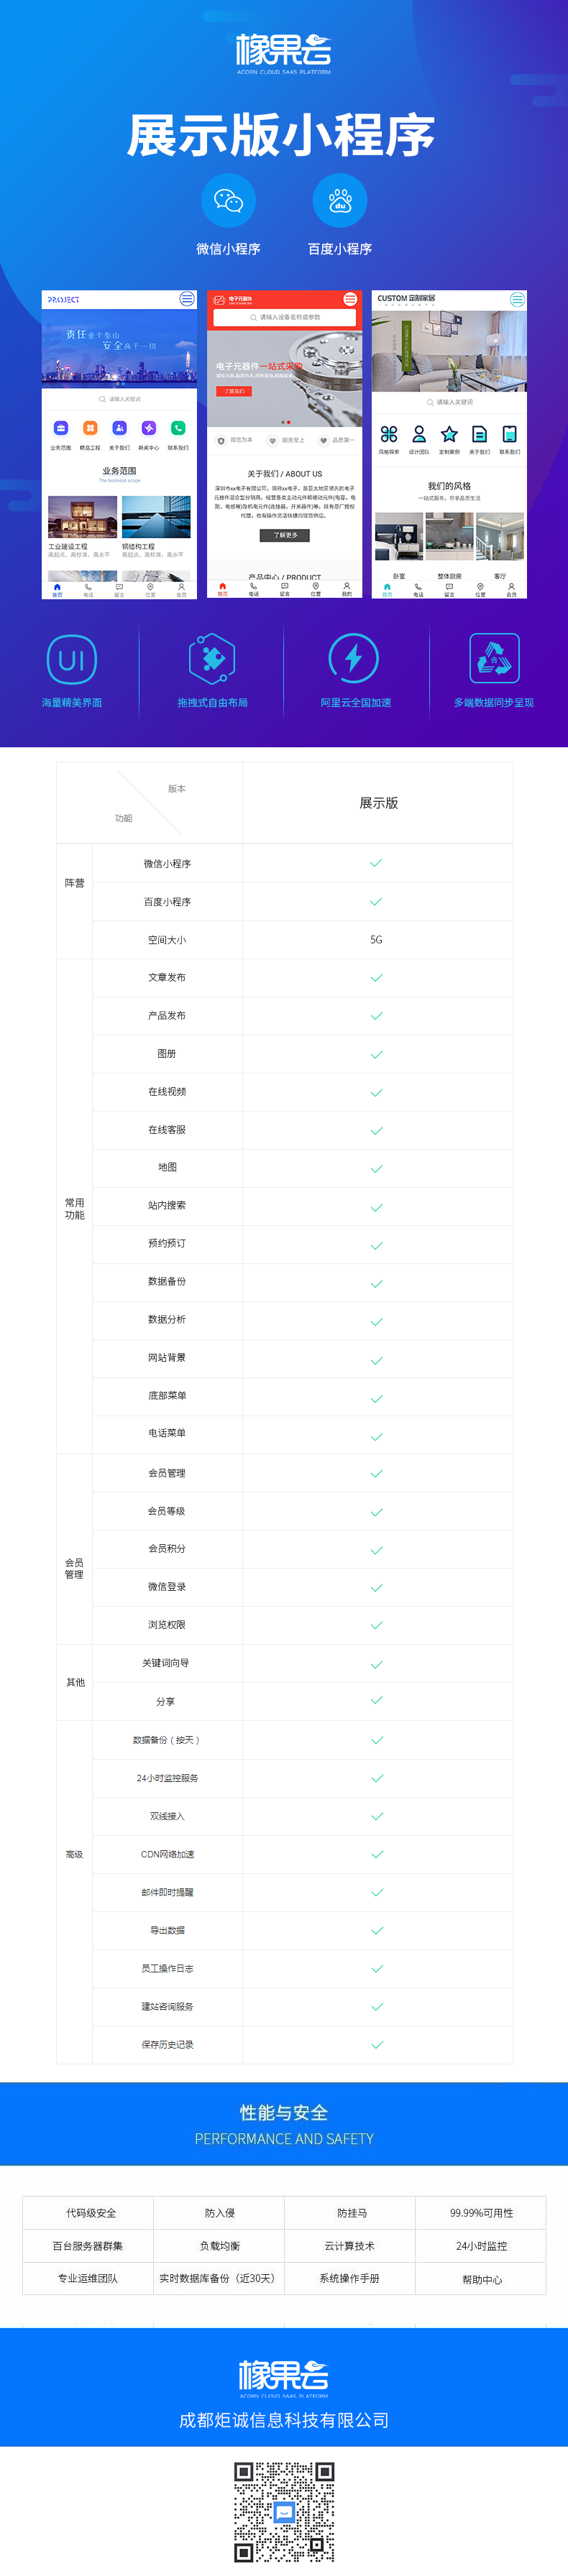This screenshot has width=568, height=2576.
Task: Click the search field in red electronics mockup
Action: click(x=285, y=317)
